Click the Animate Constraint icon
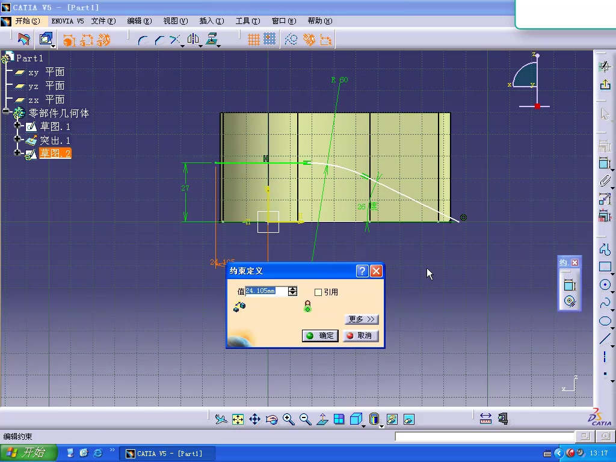 (605, 199)
